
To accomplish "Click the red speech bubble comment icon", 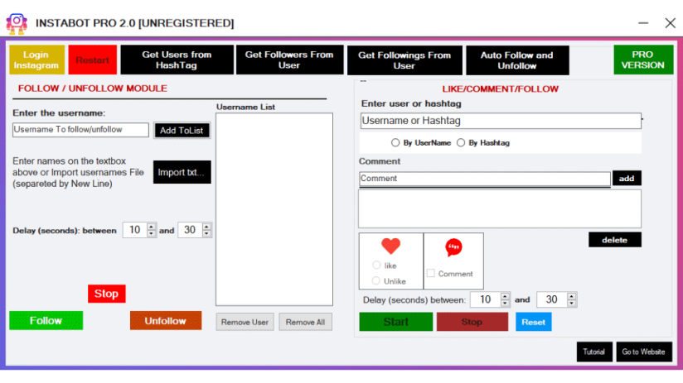I will coord(453,247).
